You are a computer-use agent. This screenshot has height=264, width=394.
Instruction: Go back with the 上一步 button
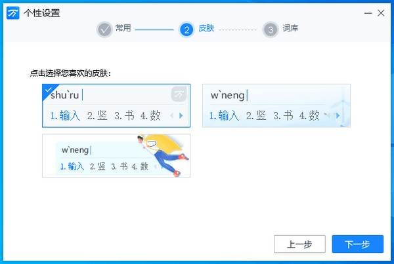(299, 244)
